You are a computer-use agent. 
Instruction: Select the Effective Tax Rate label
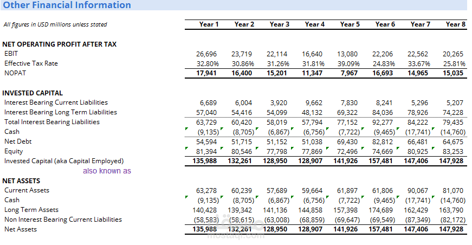[x=31, y=63]
